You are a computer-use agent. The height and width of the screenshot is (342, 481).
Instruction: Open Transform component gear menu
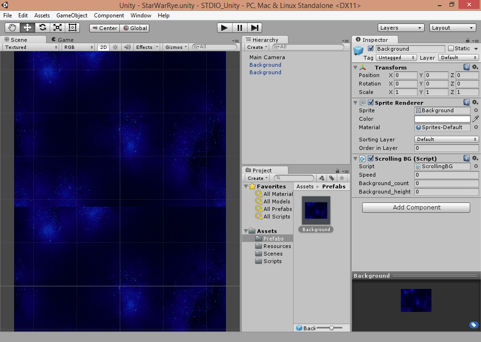475,67
